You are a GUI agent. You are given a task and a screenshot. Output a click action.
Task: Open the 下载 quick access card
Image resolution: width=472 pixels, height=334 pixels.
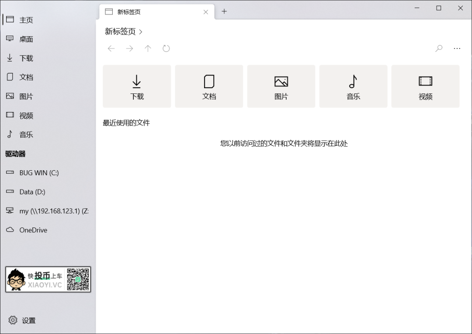pyautogui.click(x=137, y=86)
